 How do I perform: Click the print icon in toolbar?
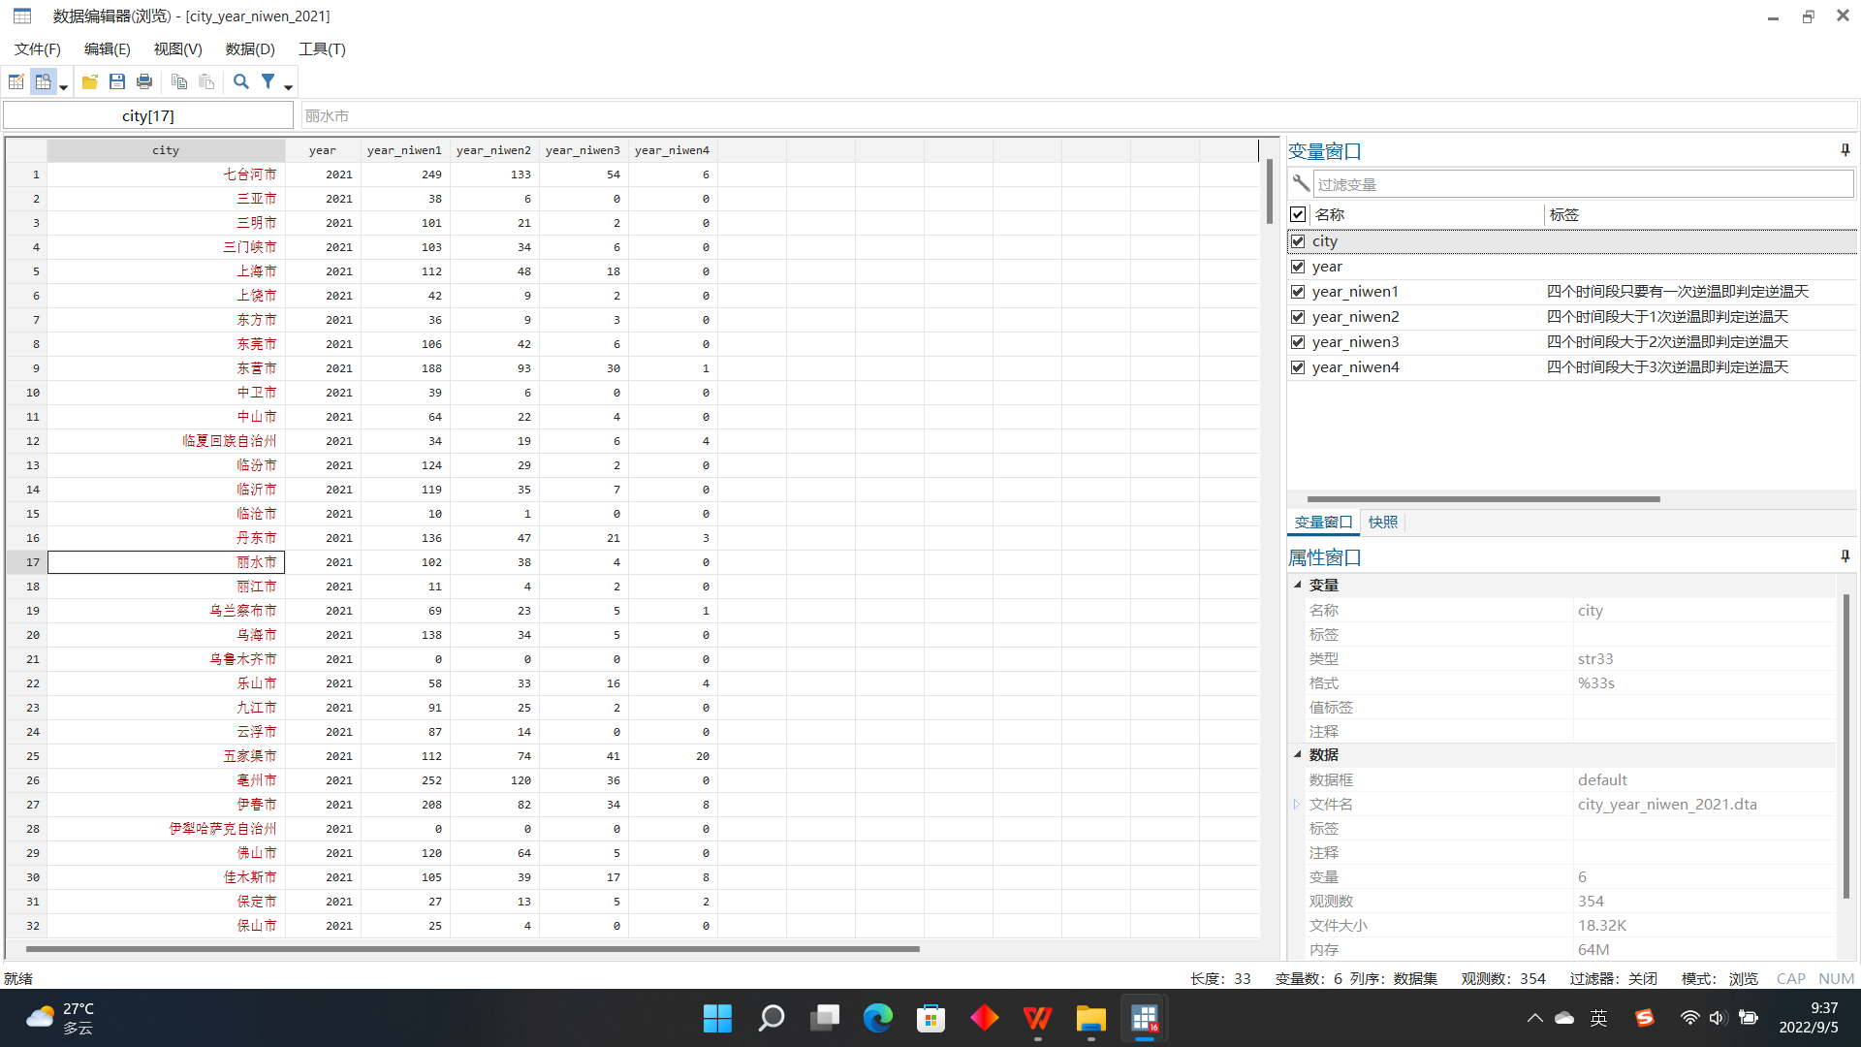click(144, 82)
